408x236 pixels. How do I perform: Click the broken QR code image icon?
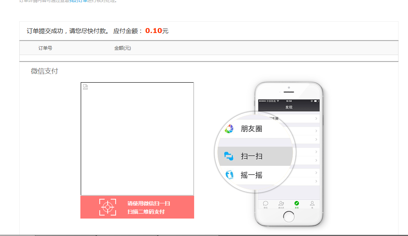(85, 87)
